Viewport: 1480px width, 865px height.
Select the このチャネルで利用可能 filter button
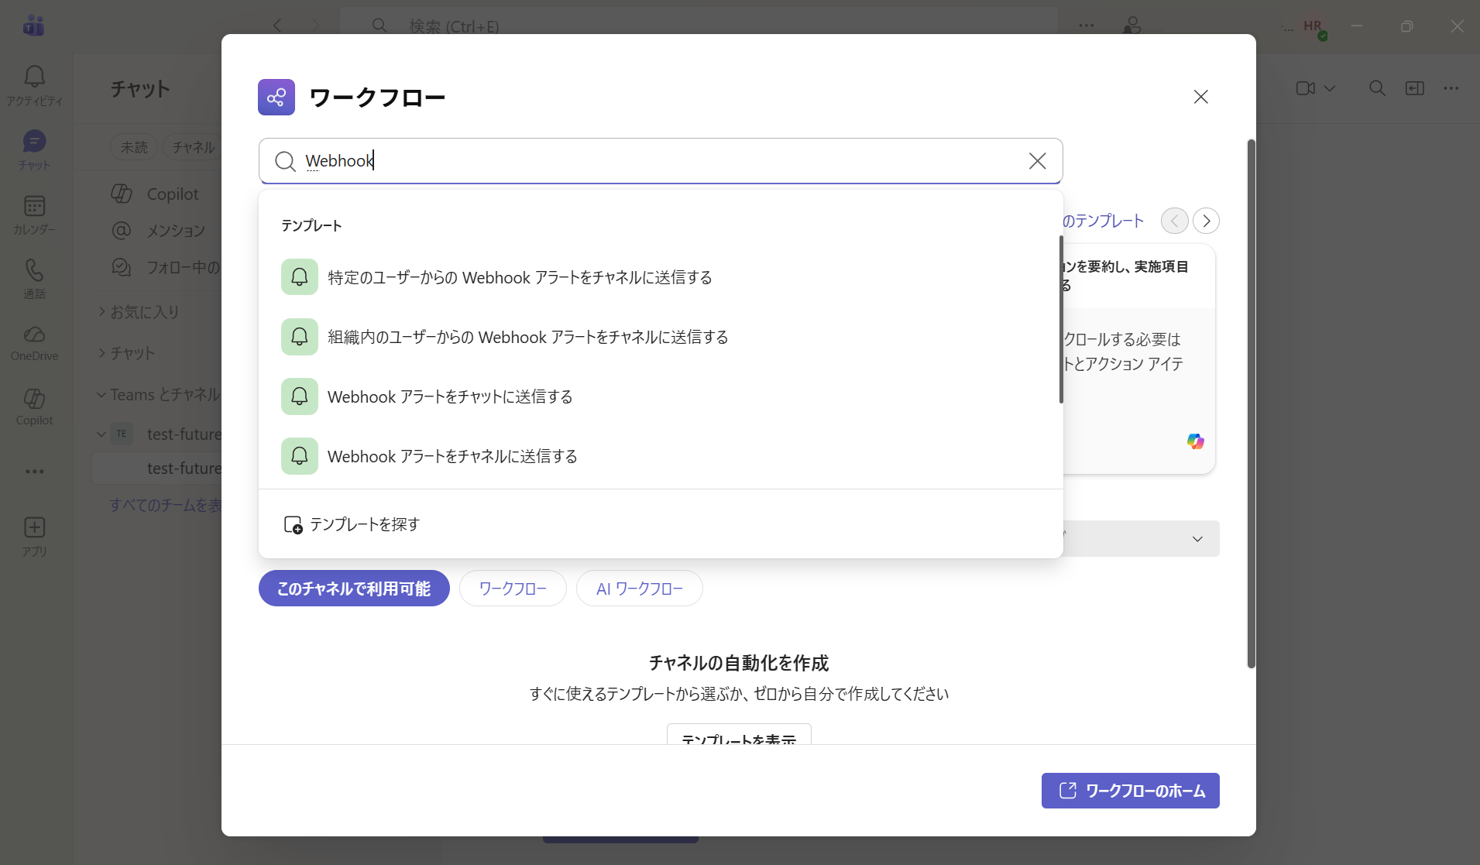[354, 589]
